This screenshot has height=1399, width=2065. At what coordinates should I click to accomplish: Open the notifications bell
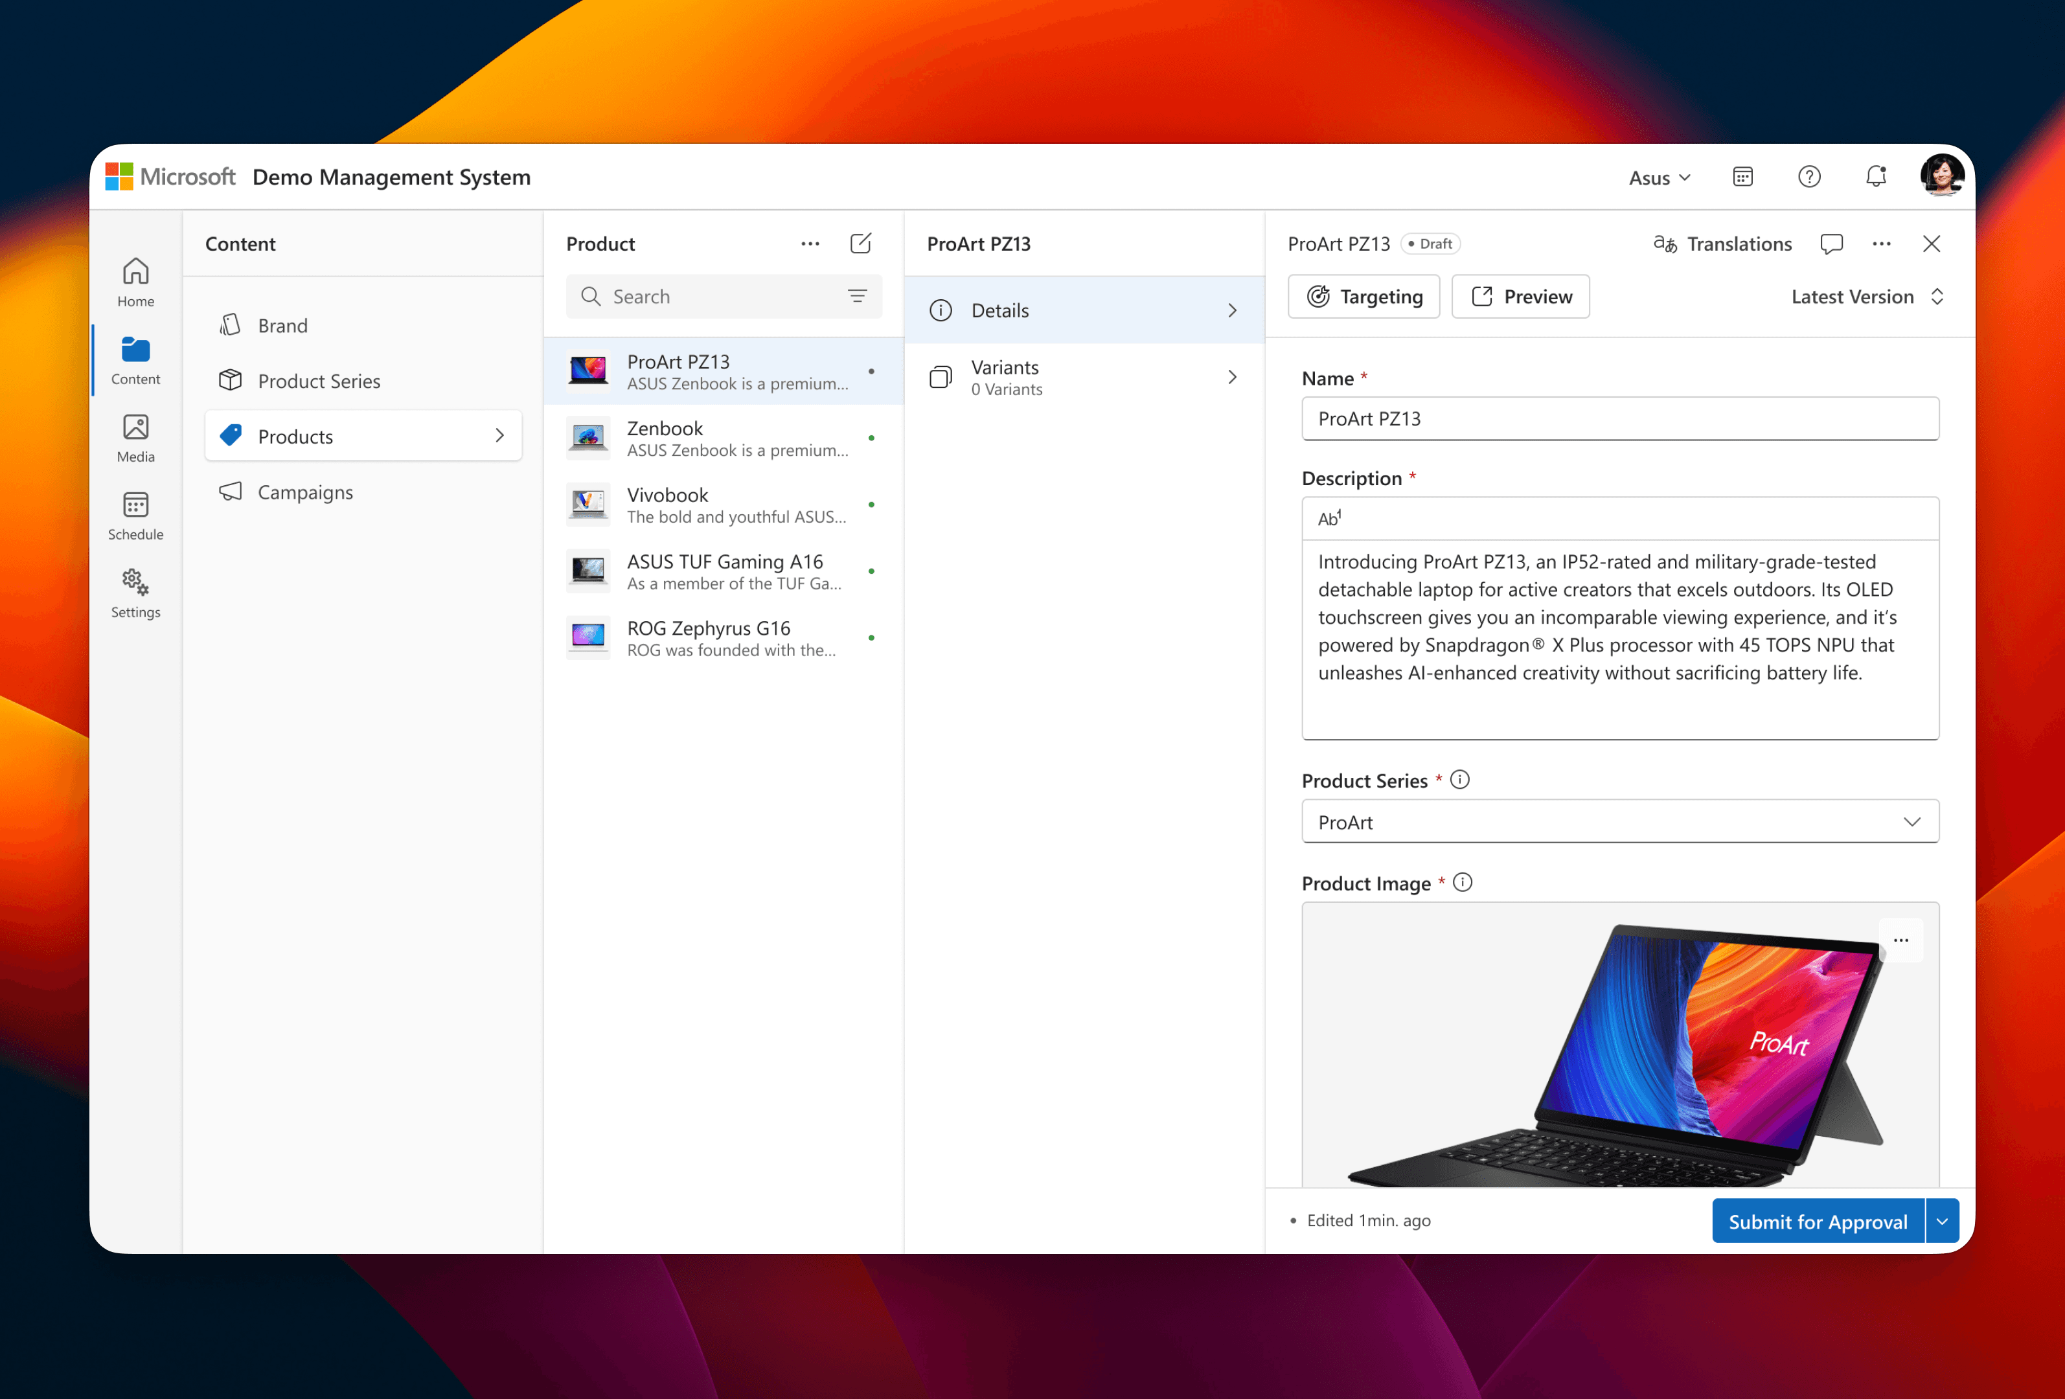1876,177
